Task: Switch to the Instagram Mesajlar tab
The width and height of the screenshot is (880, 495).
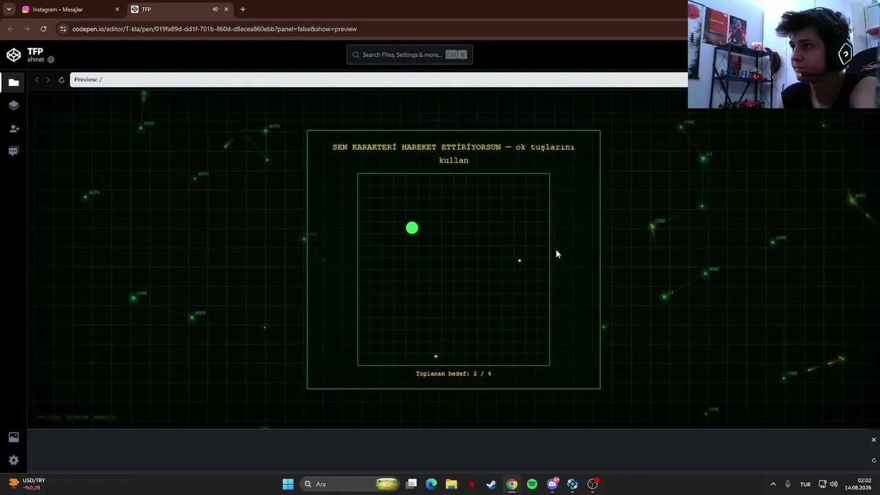Action: tap(70, 10)
